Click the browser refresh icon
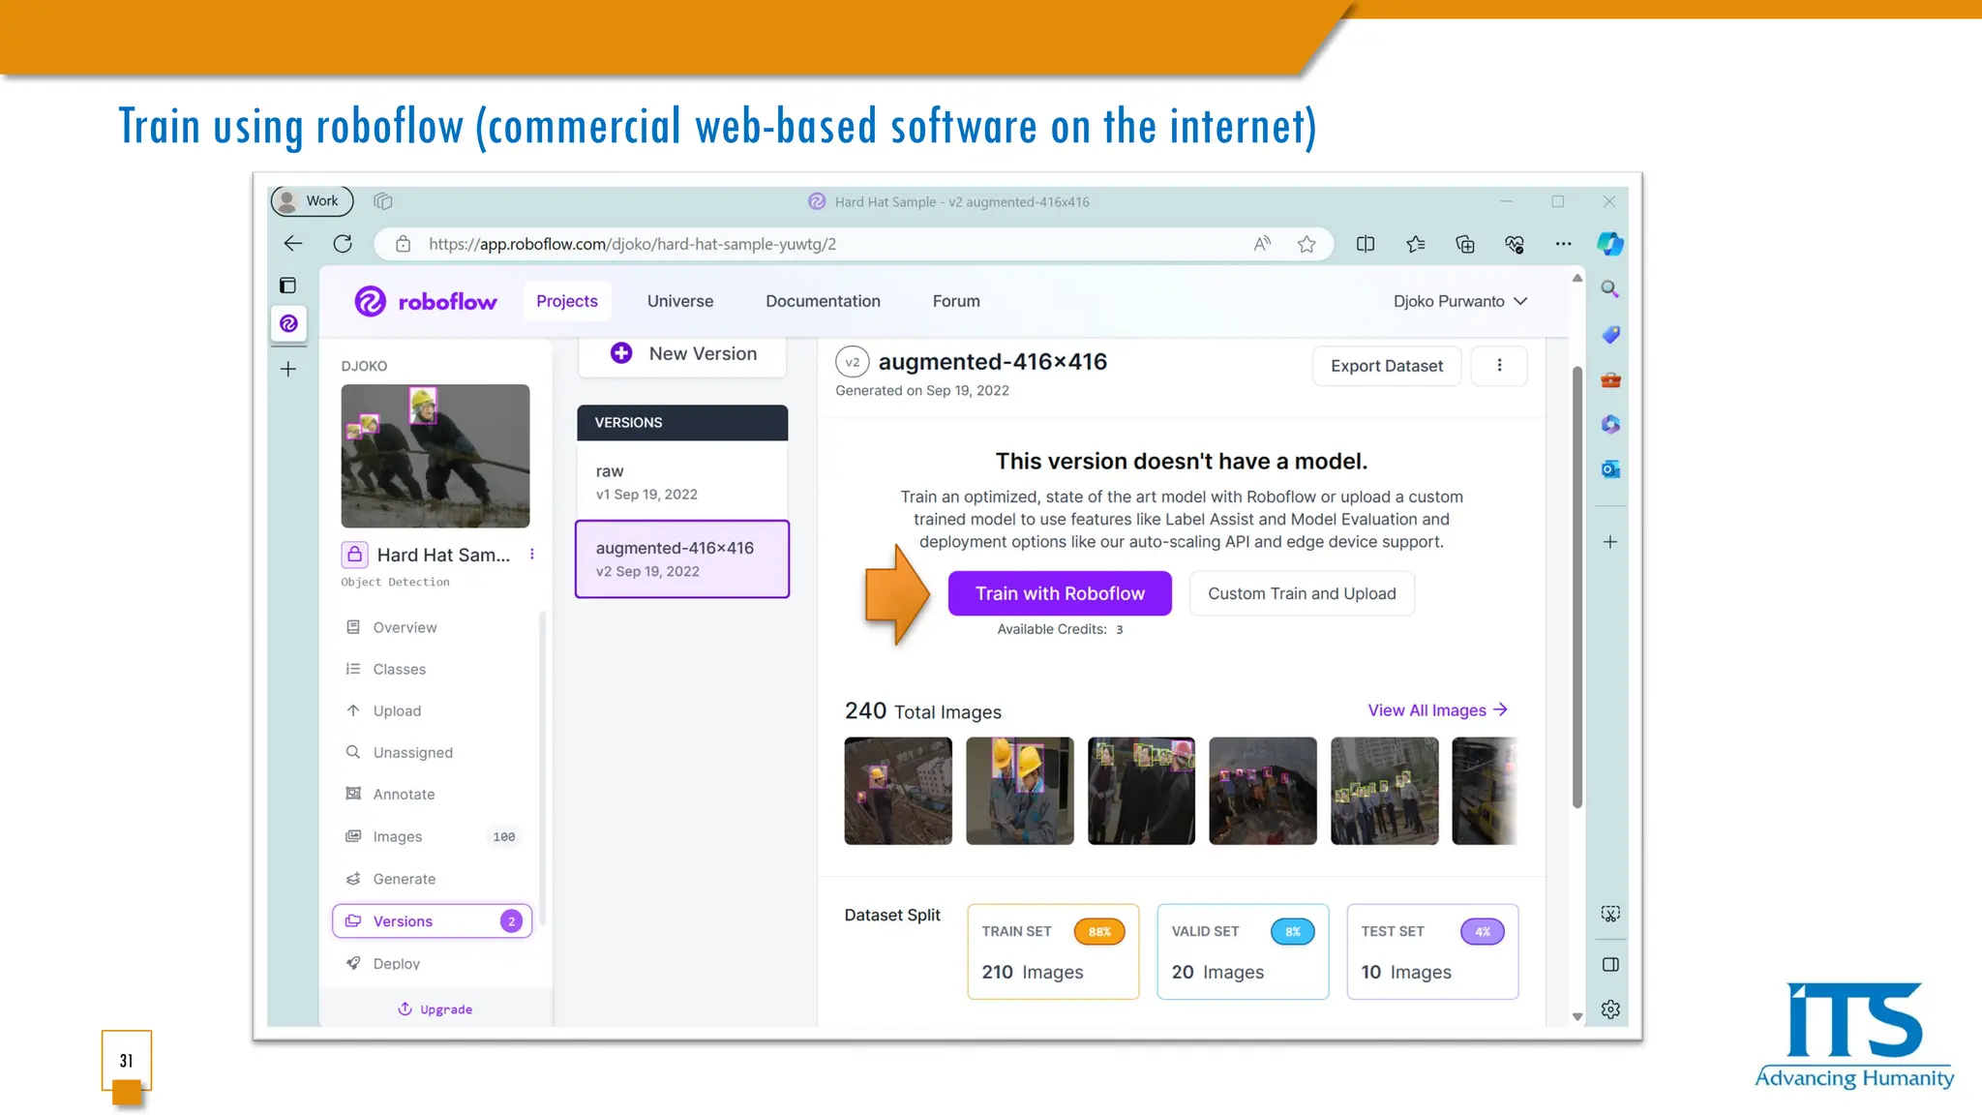 point(343,244)
